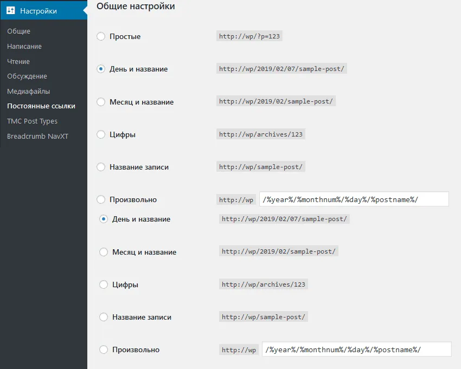Choose the lower Цифры radio option

point(104,284)
